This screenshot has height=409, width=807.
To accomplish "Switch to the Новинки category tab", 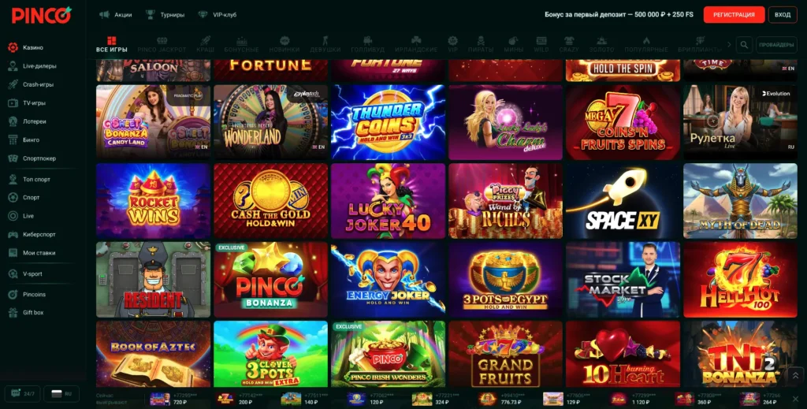I will [x=284, y=45].
